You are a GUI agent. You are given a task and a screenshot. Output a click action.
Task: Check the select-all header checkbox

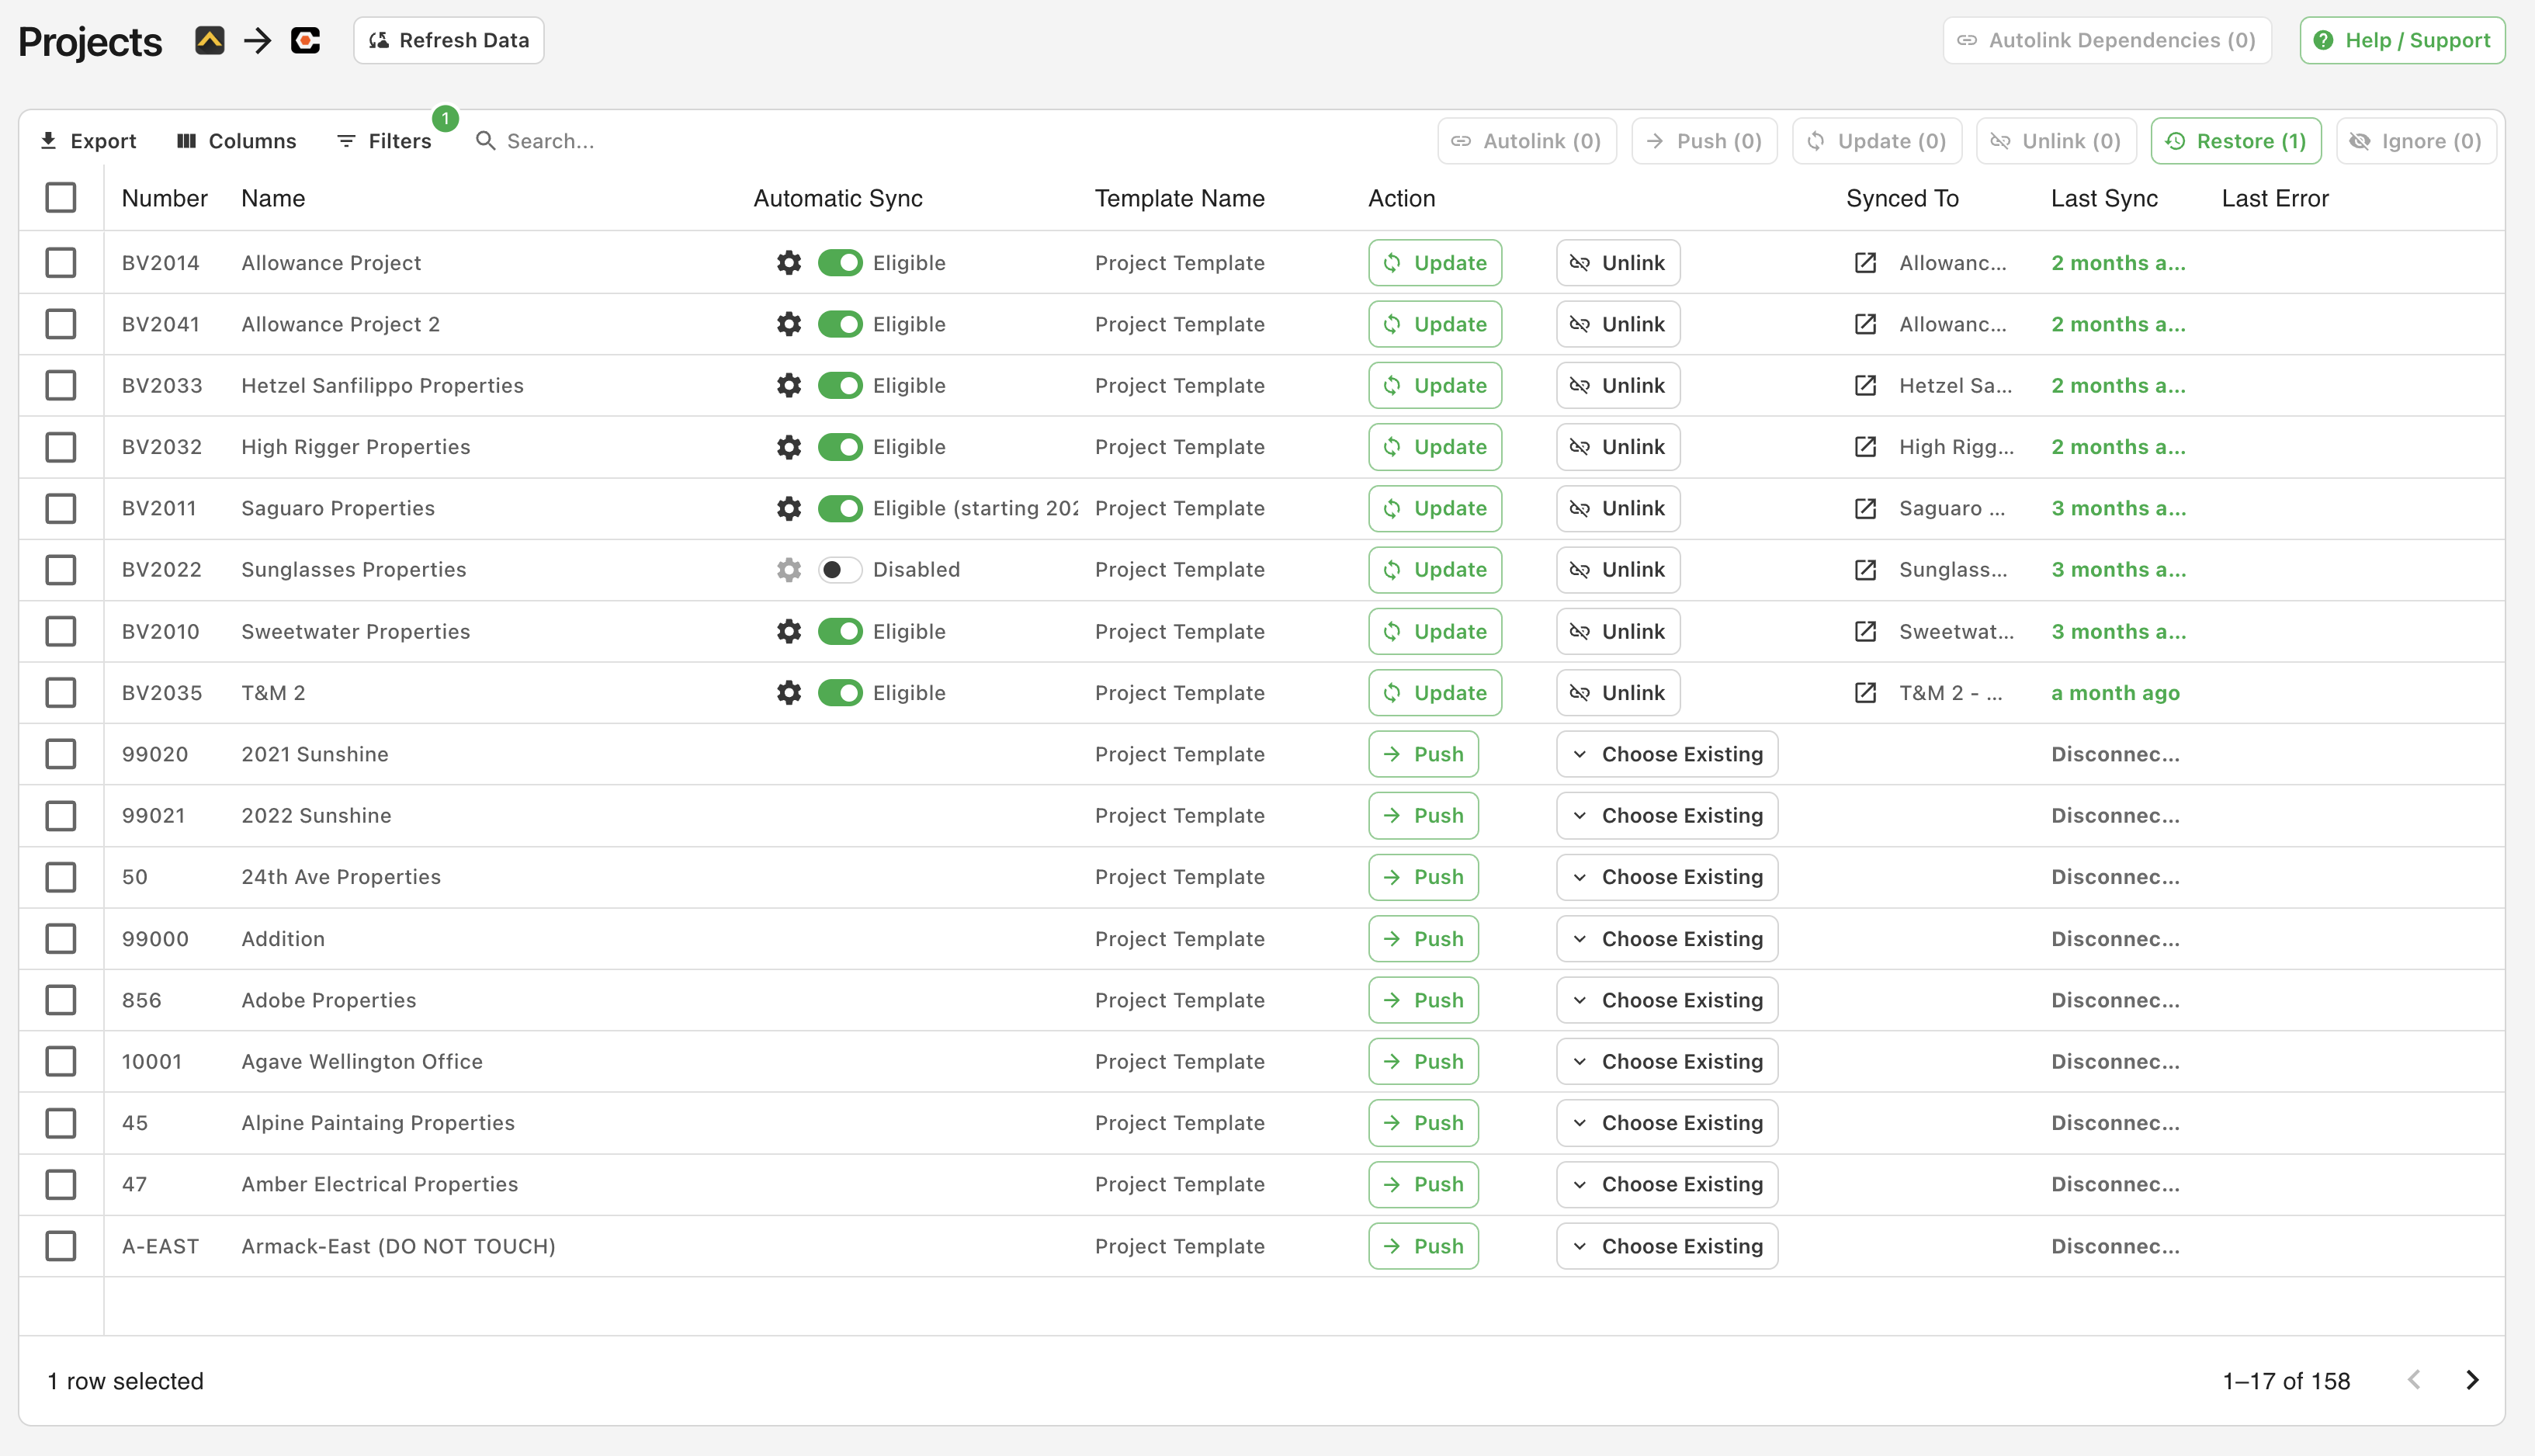coord(61,198)
